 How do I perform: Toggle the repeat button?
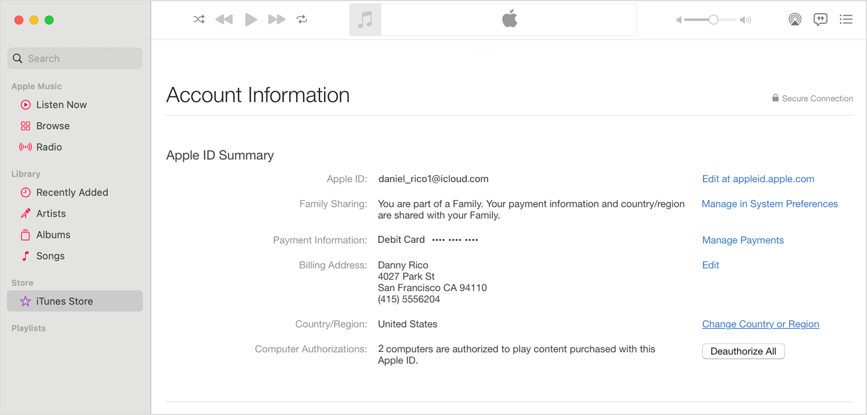(302, 19)
